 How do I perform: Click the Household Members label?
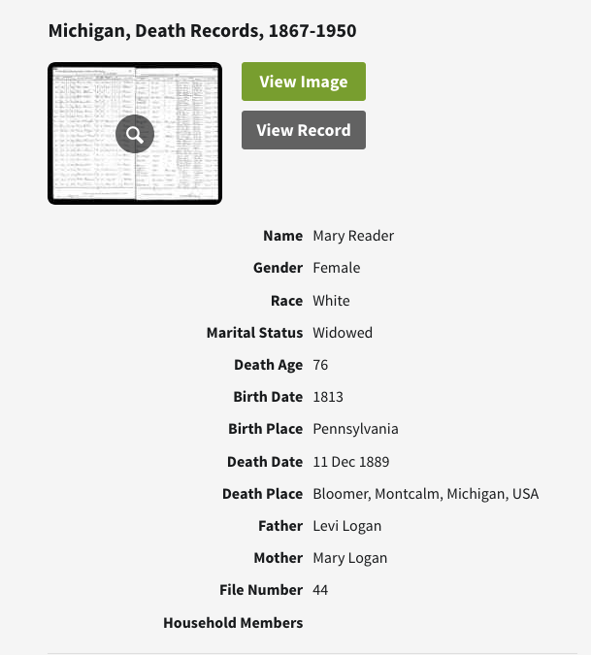click(233, 623)
